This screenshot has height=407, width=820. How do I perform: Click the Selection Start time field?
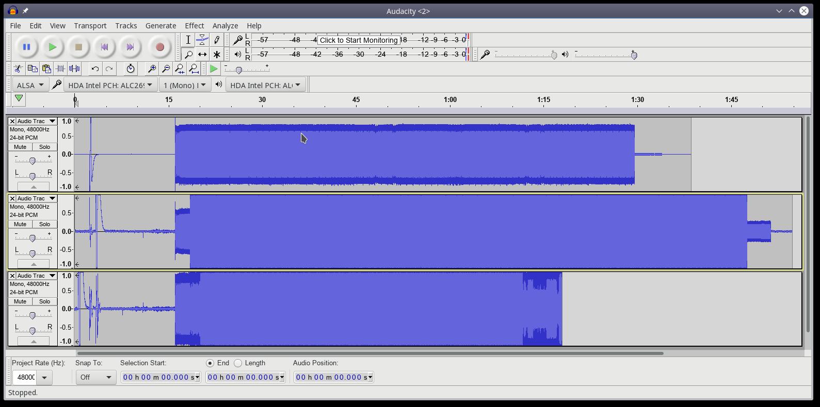coord(160,377)
